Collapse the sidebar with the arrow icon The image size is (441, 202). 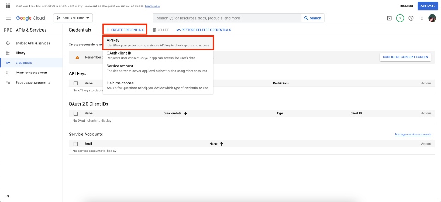pyautogui.click(x=8, y=196)
